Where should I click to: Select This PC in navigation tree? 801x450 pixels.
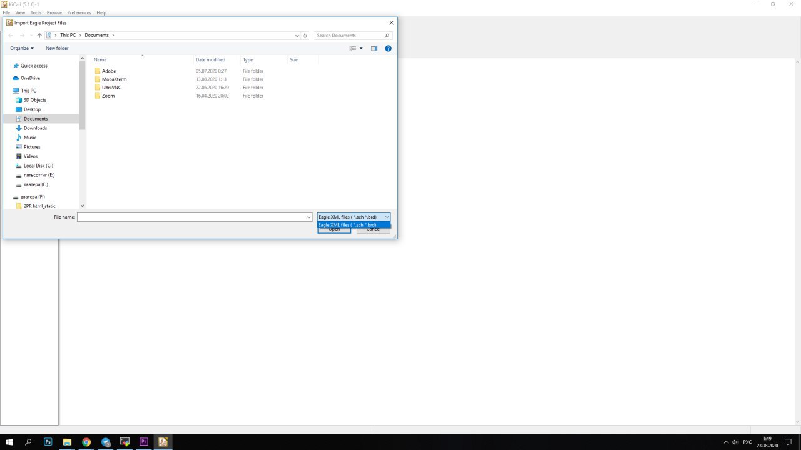coord(28,91)
